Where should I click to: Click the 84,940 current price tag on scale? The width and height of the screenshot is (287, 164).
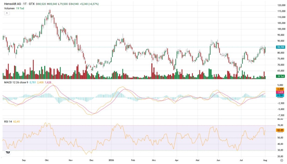pyautogui.click(x=281, y=47)
